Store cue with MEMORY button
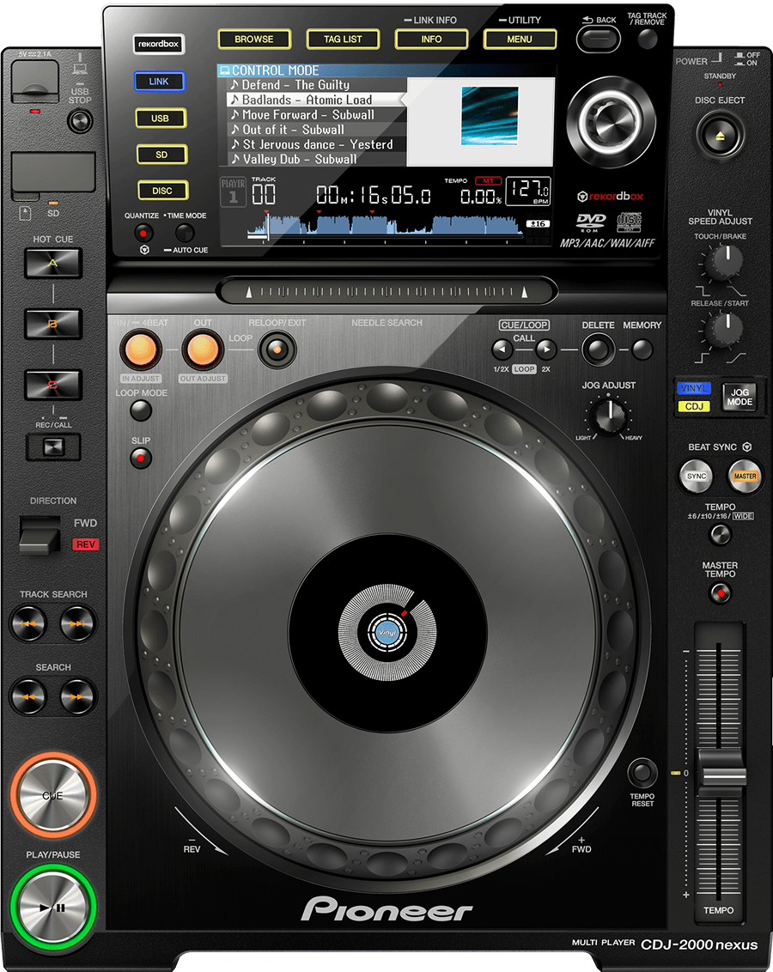 (x=642, y=349)
